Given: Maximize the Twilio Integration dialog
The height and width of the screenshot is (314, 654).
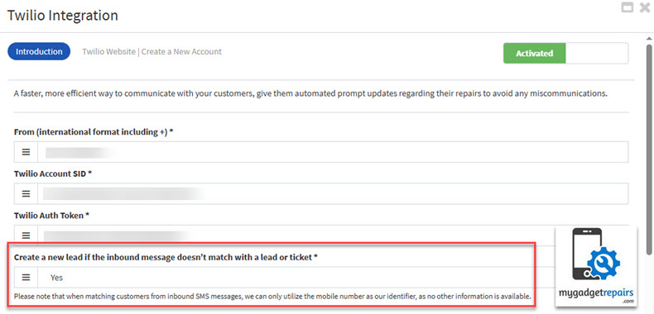Looking at the screenshot, I should click(x=628, y=7).
